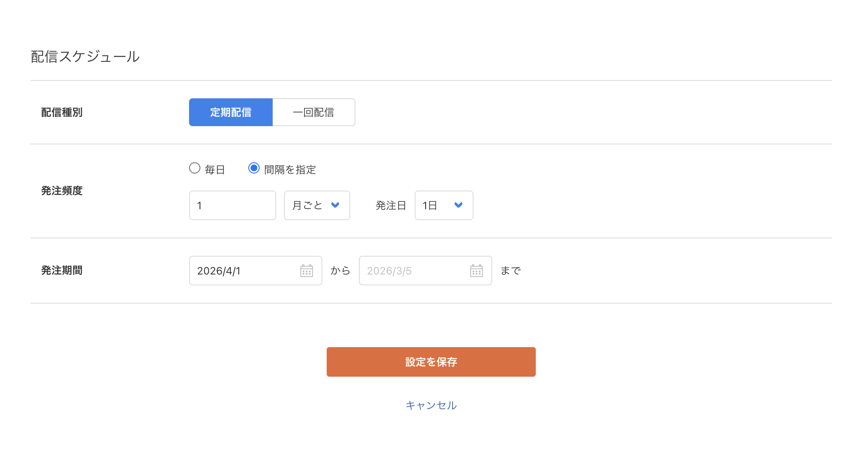Select the 毎日 radio button

coord(195,168)
